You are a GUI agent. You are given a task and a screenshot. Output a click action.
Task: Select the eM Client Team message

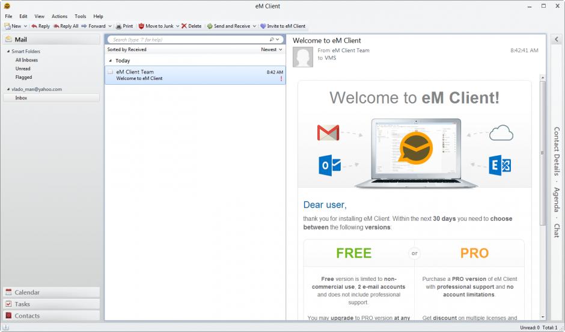point(195,75)
